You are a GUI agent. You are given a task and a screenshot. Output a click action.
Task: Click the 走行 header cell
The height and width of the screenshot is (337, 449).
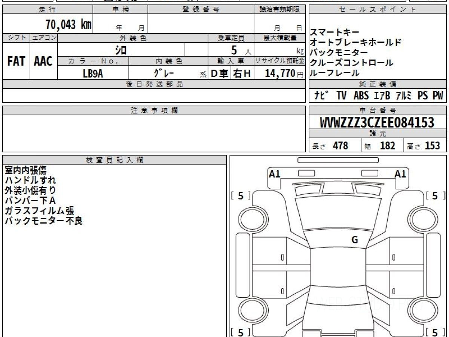(47, 10)
